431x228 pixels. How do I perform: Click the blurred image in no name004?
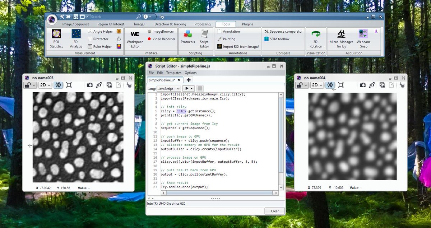pyautogui.click(x=352, y=136)
